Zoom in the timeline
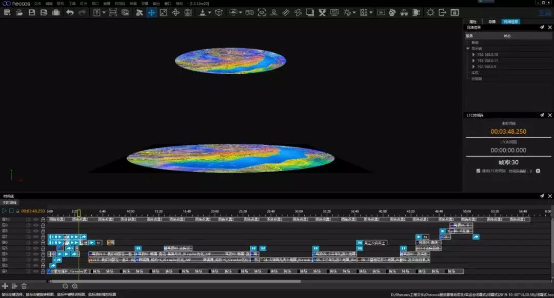The image size is (554, 298). 75,286
